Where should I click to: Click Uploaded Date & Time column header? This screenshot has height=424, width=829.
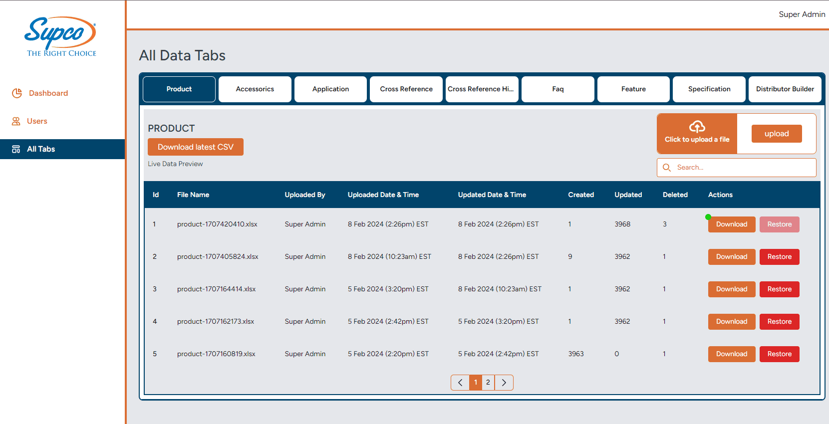tap(383, 195)
